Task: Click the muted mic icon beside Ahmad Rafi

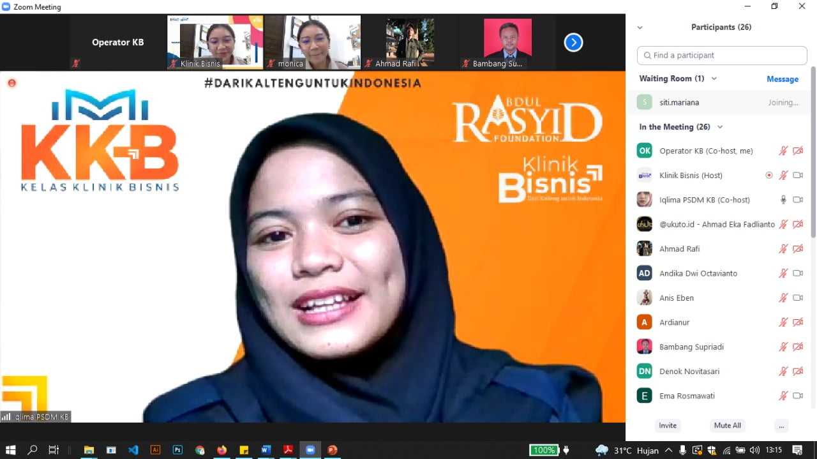Action: coord(783,249)
